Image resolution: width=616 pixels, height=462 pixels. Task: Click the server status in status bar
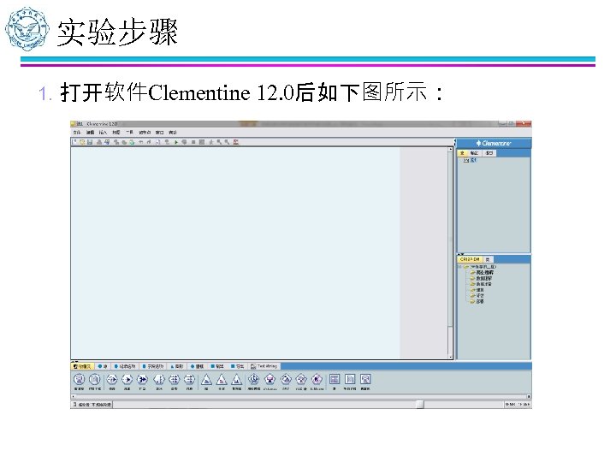click(92, 404)
